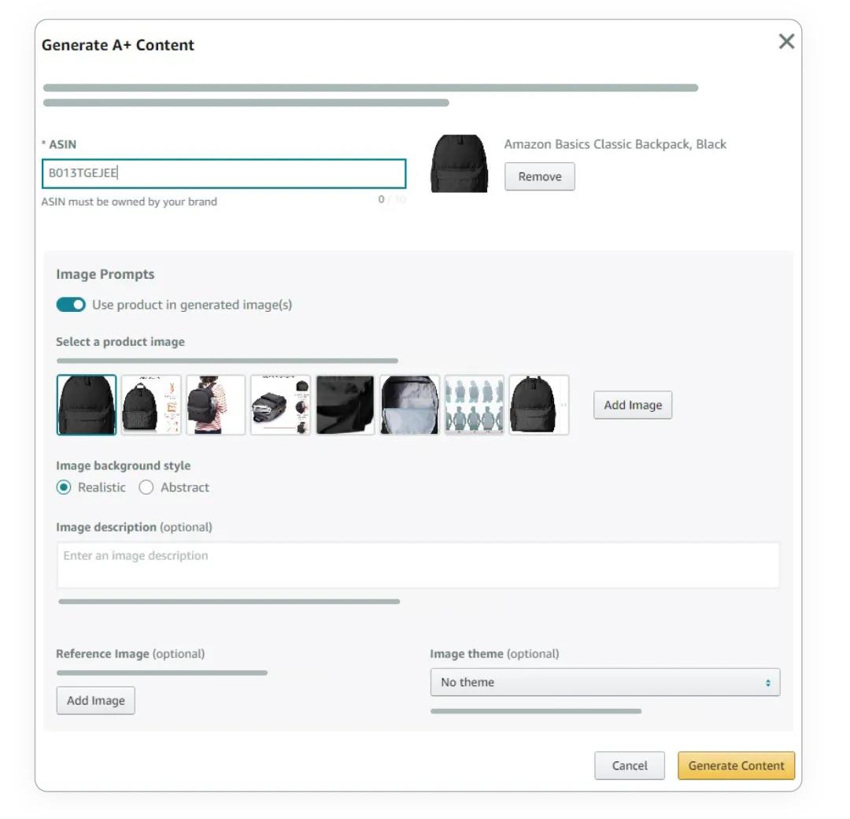Select the silhouettes size comparison thumbnail
Viewport: 850px width, 819px height.
474,405
